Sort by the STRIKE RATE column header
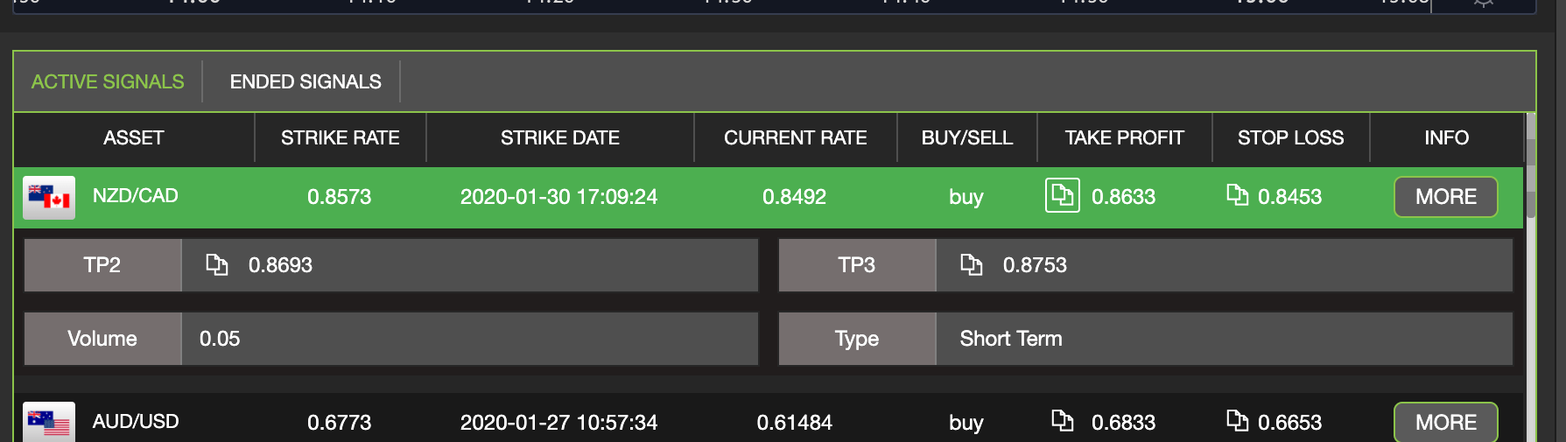This screenshot has width=1566, height=442. pyautogui.click(x=340, y=137)
